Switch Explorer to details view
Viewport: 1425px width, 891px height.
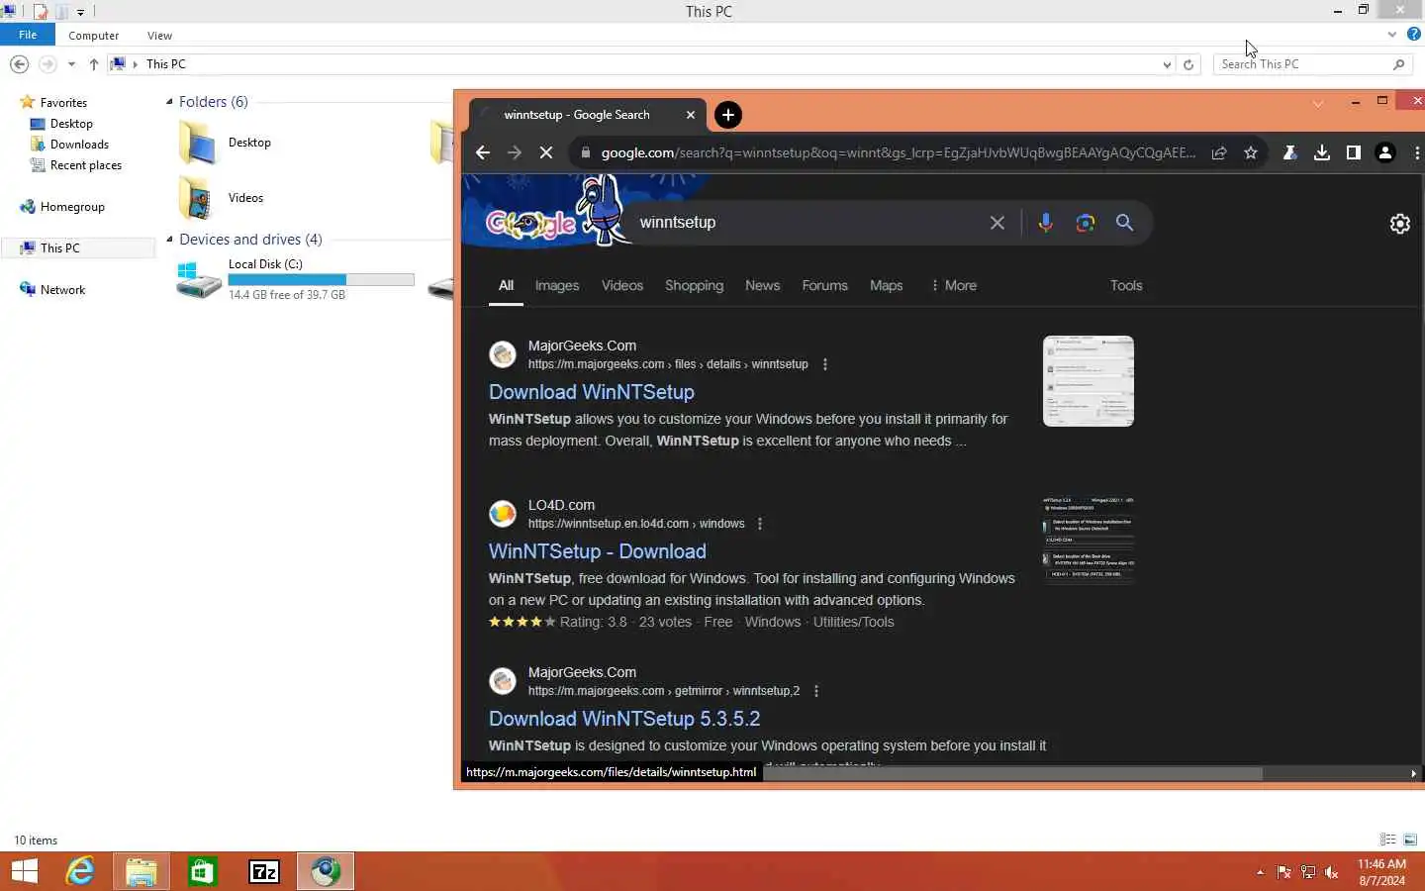tap(1387, 840)
